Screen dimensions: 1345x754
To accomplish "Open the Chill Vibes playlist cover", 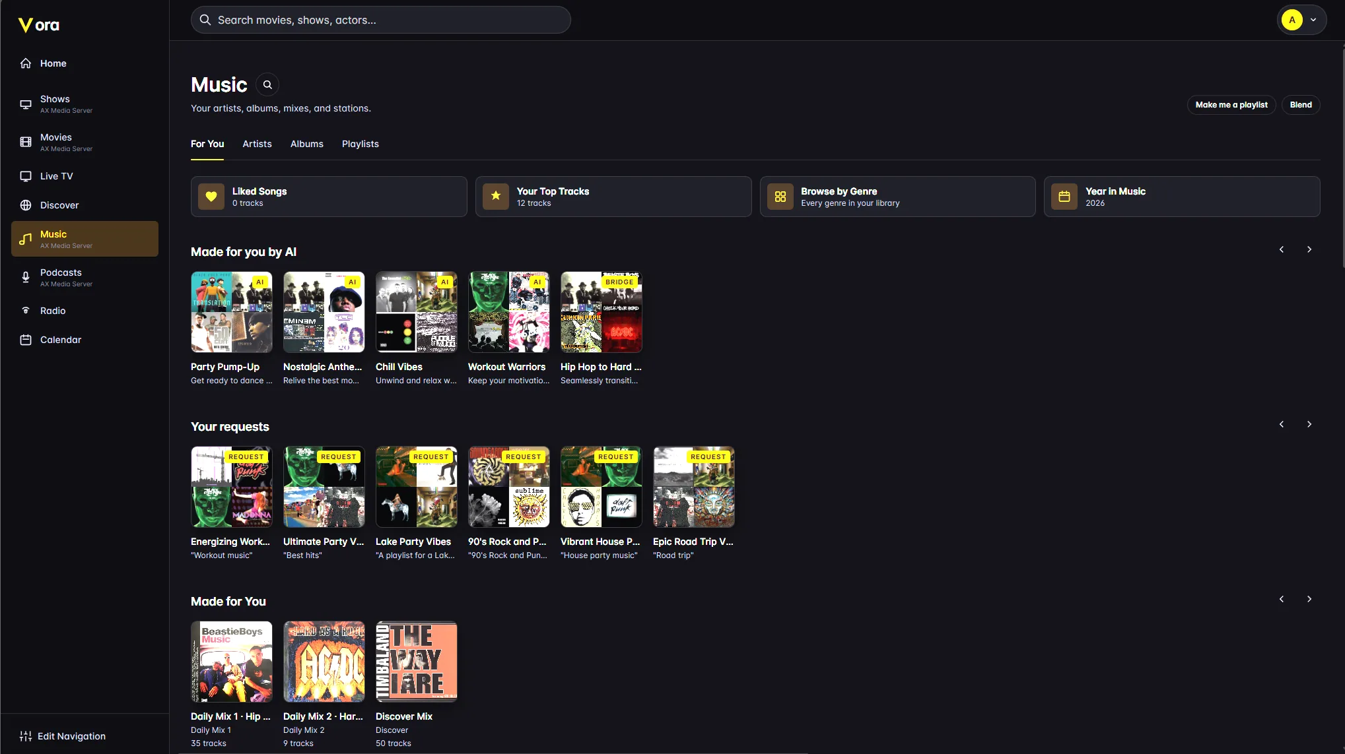I will (417, 312).
